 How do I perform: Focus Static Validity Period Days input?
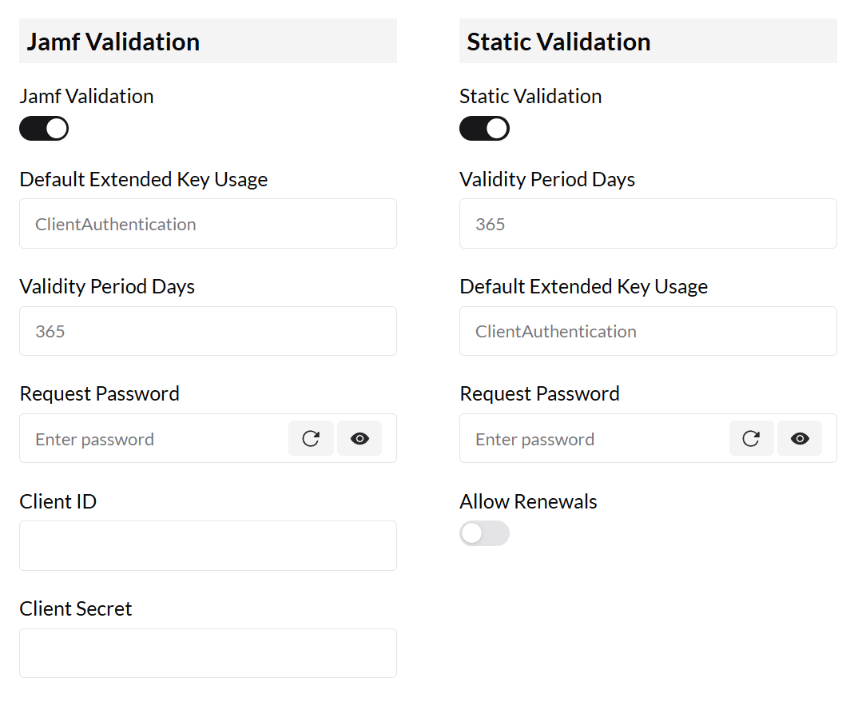click(648, 224)
